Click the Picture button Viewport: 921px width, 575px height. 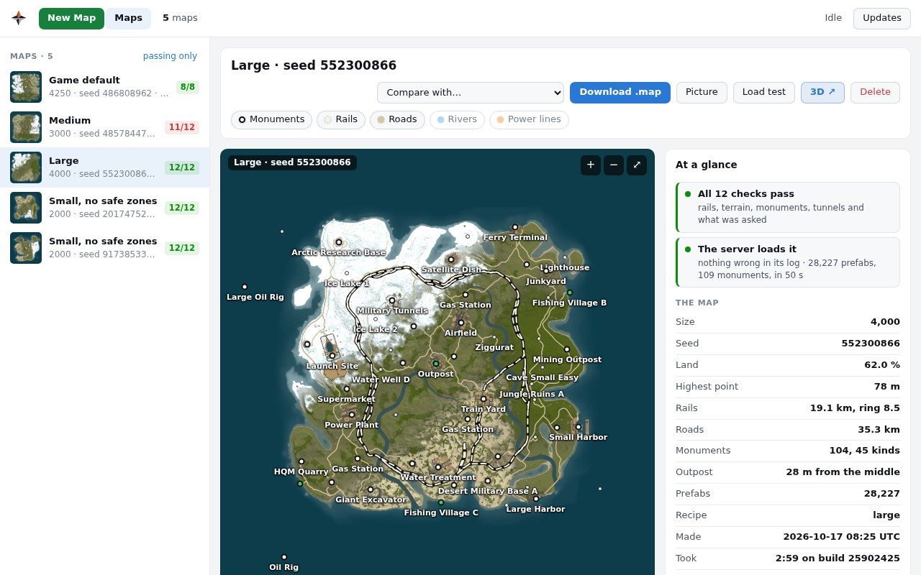(702, 93)
